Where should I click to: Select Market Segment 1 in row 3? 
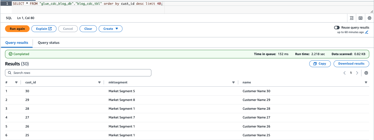122,109
